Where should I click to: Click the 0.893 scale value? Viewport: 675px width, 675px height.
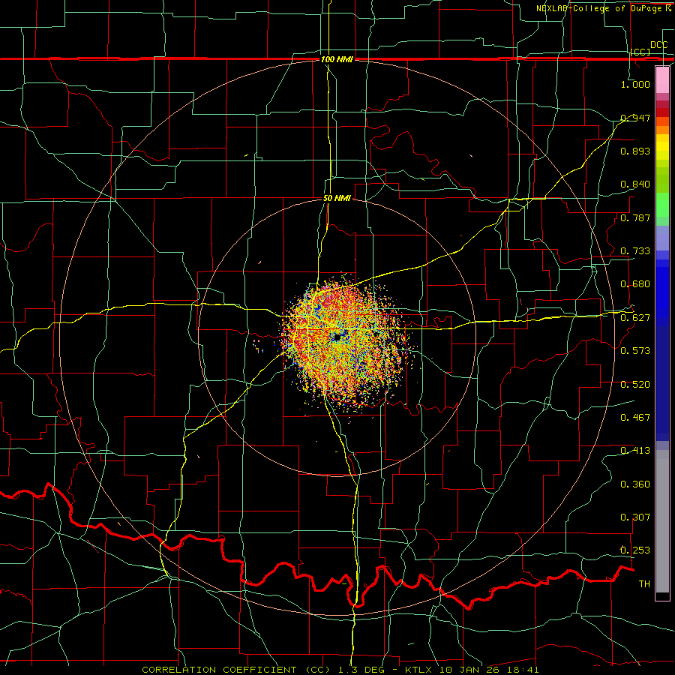pos(635,151)
